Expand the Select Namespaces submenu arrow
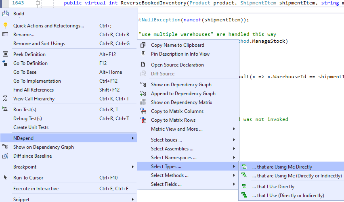Viewport: 344px width, 202px height. 234,157
